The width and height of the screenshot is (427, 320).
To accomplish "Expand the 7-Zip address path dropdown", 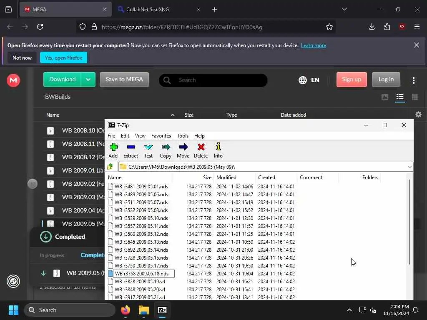I will pos(409,167).
